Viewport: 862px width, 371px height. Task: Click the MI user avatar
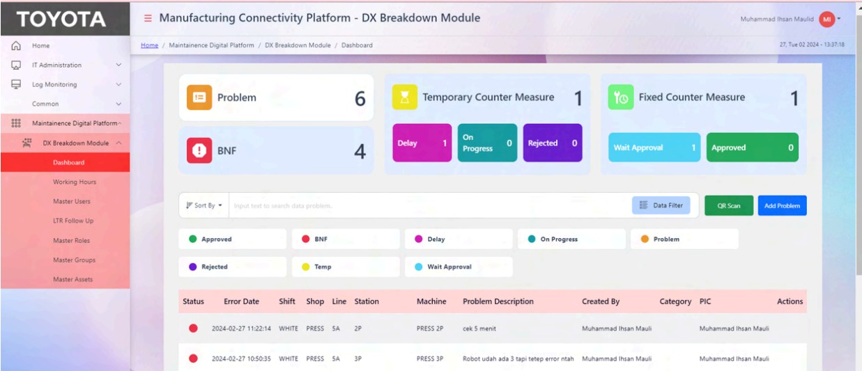pos(826,19)
